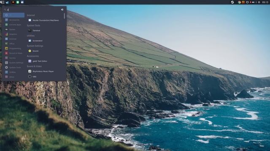This screenshot has height=151, width=270.
Task: Open the volume speaker indicator
Action: [x=253, y=2]
